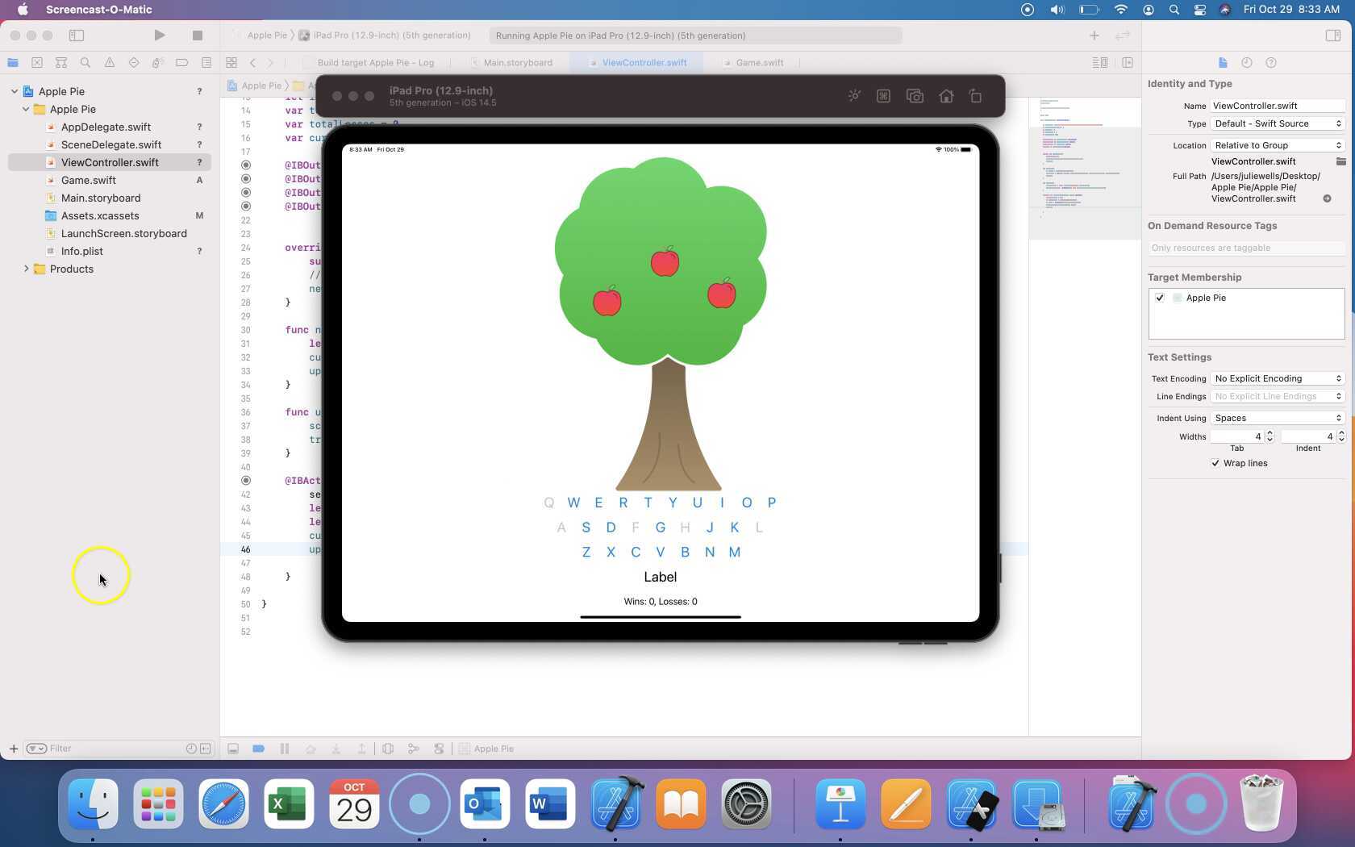Rotate the simulated iPad with rotate icon

(975, 95)
